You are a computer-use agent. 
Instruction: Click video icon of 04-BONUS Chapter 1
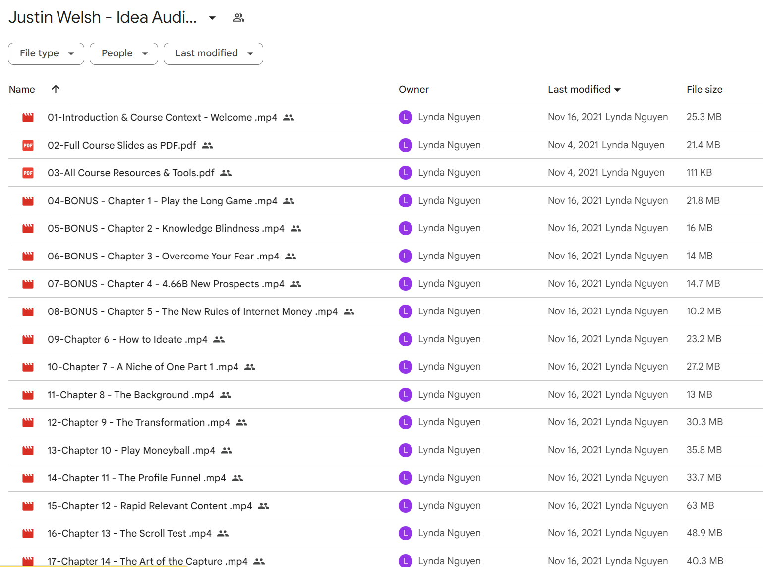click(x=28, y=201)
